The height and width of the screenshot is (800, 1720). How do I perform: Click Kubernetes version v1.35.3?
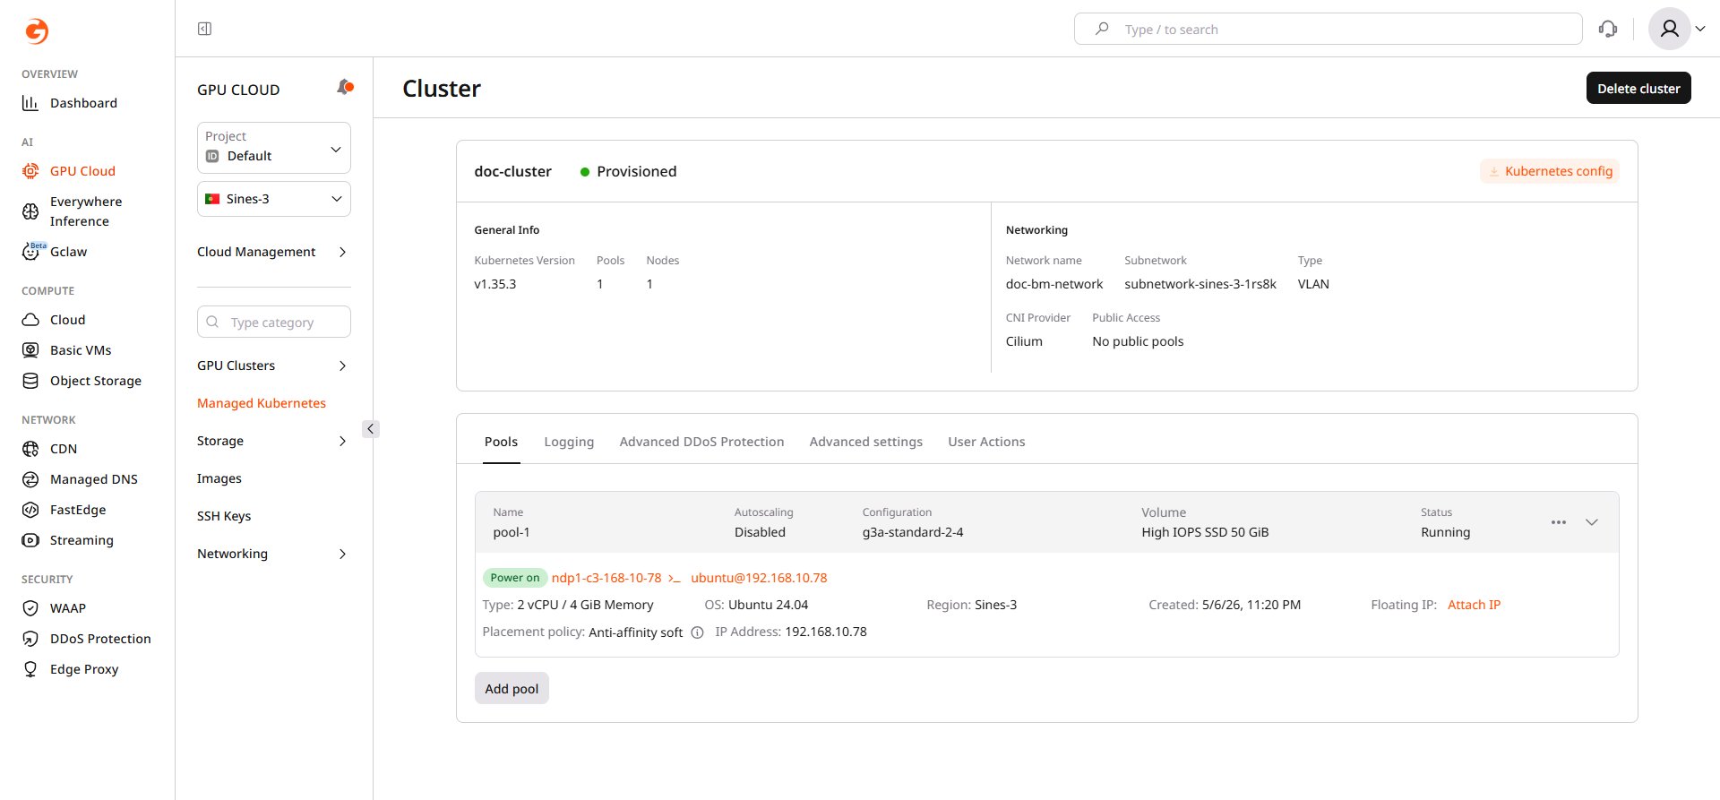coord(495,284)
